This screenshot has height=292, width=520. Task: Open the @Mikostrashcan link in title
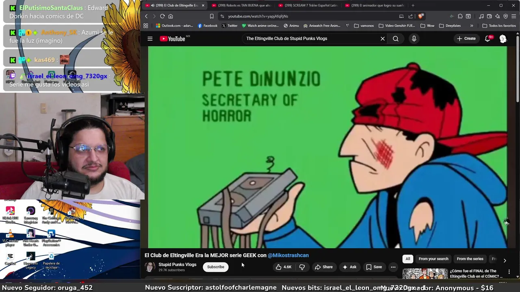[x=288, y=255]
